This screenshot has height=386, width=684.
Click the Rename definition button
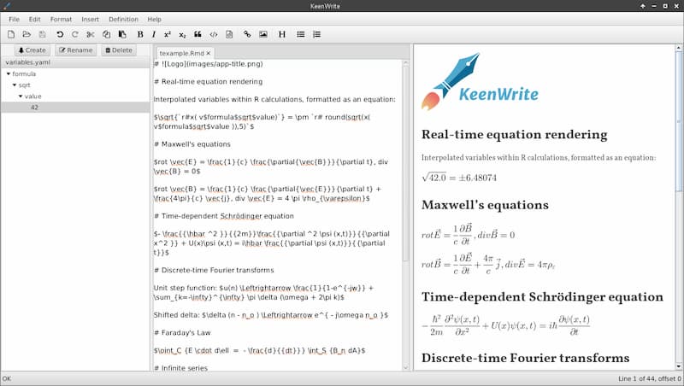(76, 50)
